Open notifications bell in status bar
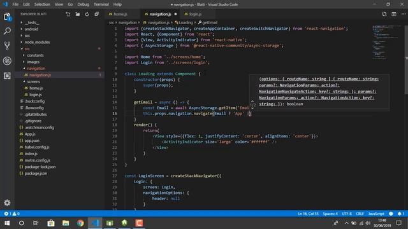408x229 pixels. coord(401,214)
